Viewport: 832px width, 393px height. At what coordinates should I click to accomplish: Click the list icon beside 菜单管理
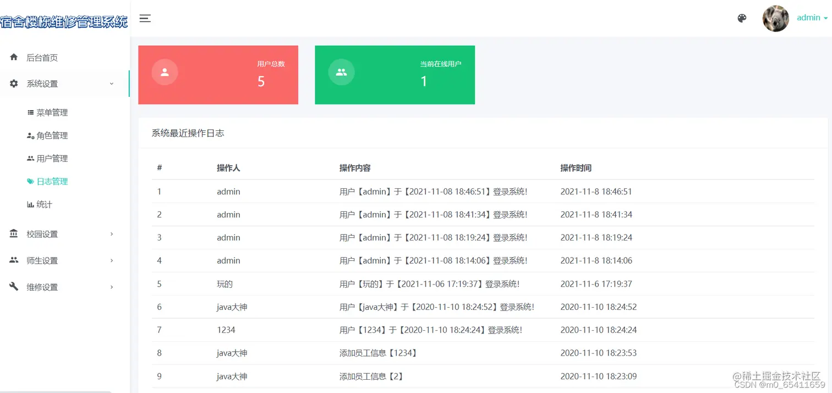pos(31,112)
